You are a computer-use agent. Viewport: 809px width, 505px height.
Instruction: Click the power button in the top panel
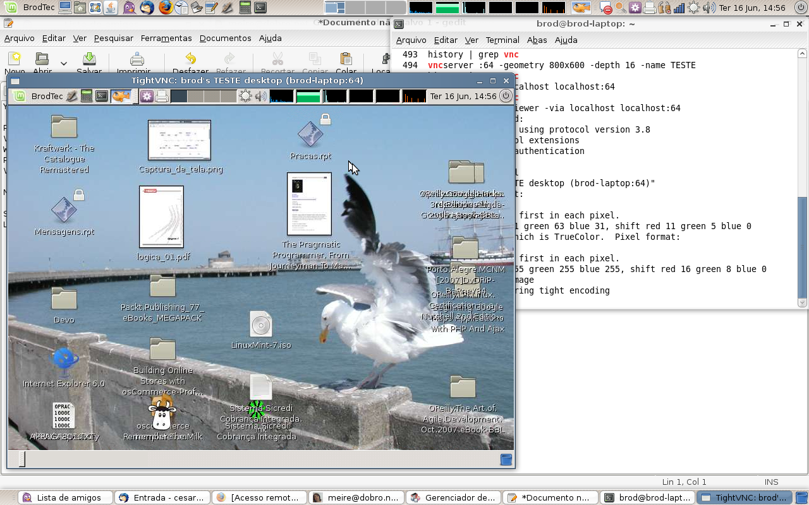[800, 8]
